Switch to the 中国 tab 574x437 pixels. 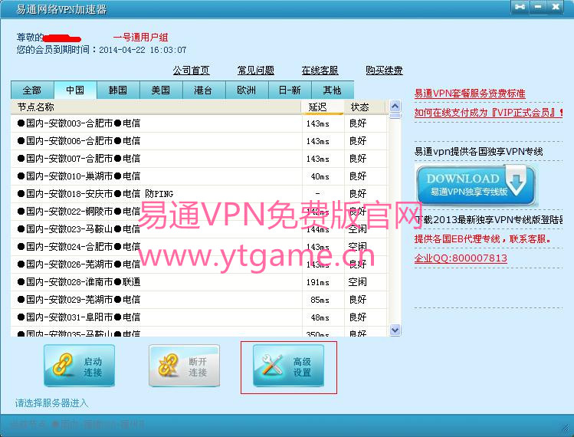click(75, 90)
